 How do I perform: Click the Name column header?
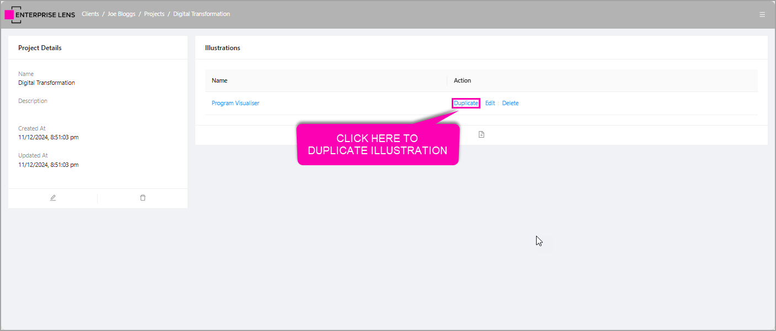click(220, 81)
